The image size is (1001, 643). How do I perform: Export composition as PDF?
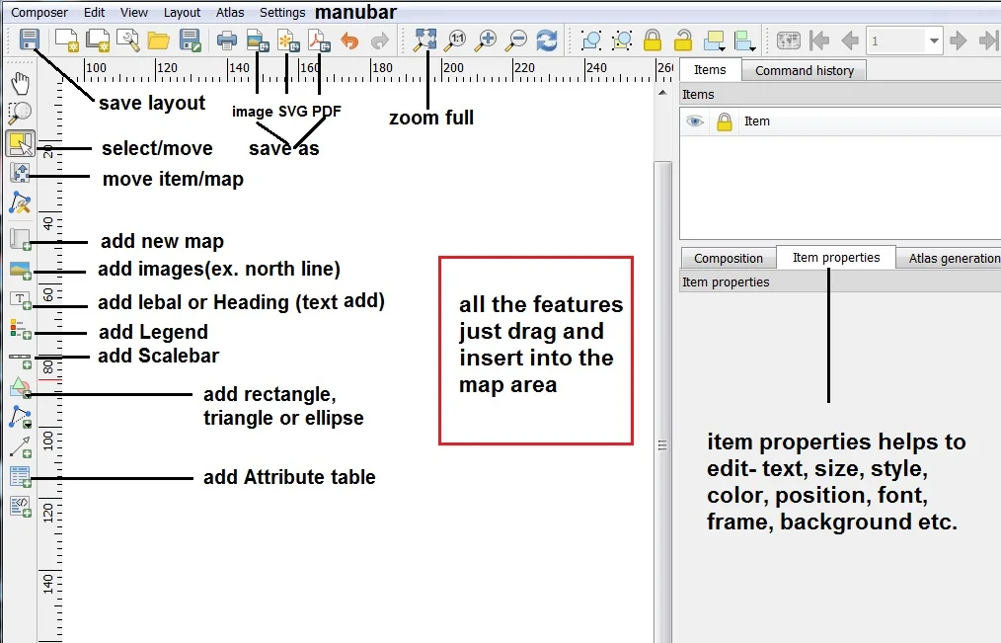coord(319,40)
